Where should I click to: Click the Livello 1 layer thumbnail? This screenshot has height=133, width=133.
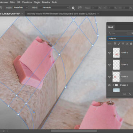(116, 52)
